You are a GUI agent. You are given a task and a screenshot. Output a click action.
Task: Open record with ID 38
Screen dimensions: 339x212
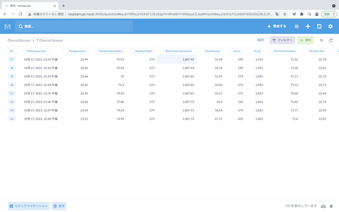click(12, 68)
